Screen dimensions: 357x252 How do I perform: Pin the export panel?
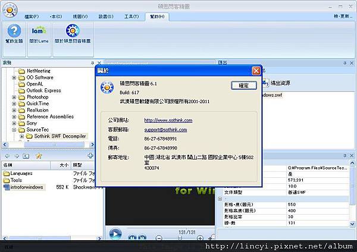click(345, 63)
